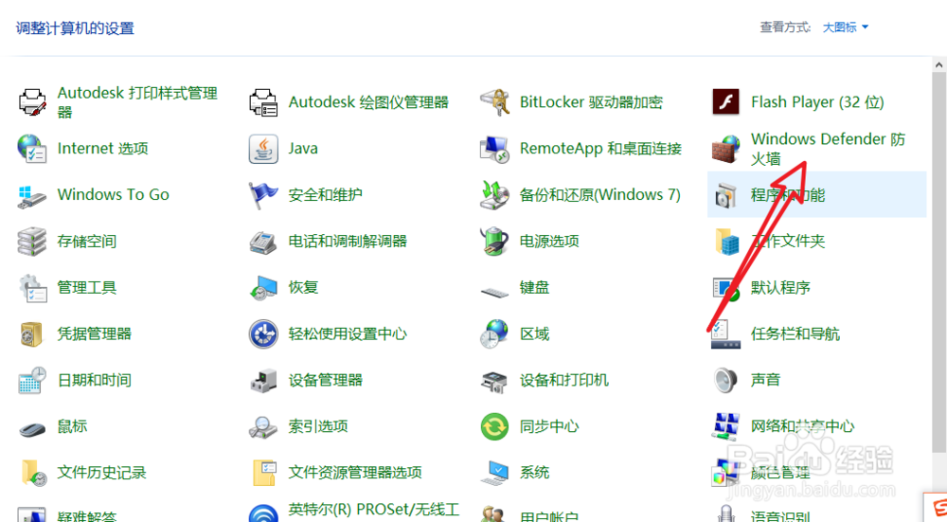This screenshot has height=522, width=947.
Task: Open the 设备和打印机 icon
Action: click(494, 381)
